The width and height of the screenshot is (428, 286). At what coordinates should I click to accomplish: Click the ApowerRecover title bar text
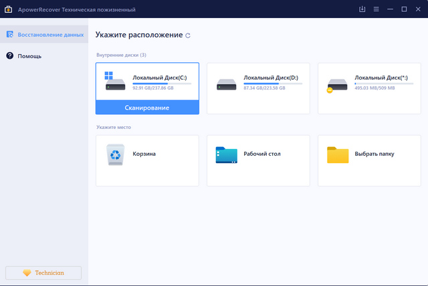point(77,9)
